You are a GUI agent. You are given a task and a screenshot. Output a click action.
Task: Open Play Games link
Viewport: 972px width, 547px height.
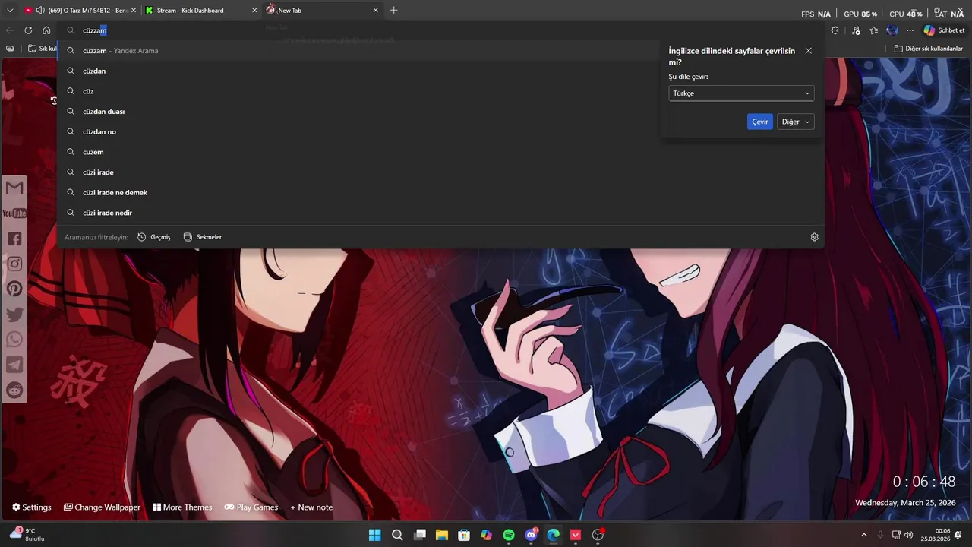point(251,507)
